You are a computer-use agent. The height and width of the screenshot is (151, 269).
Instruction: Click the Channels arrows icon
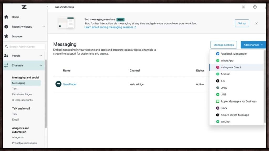[6, 65]
